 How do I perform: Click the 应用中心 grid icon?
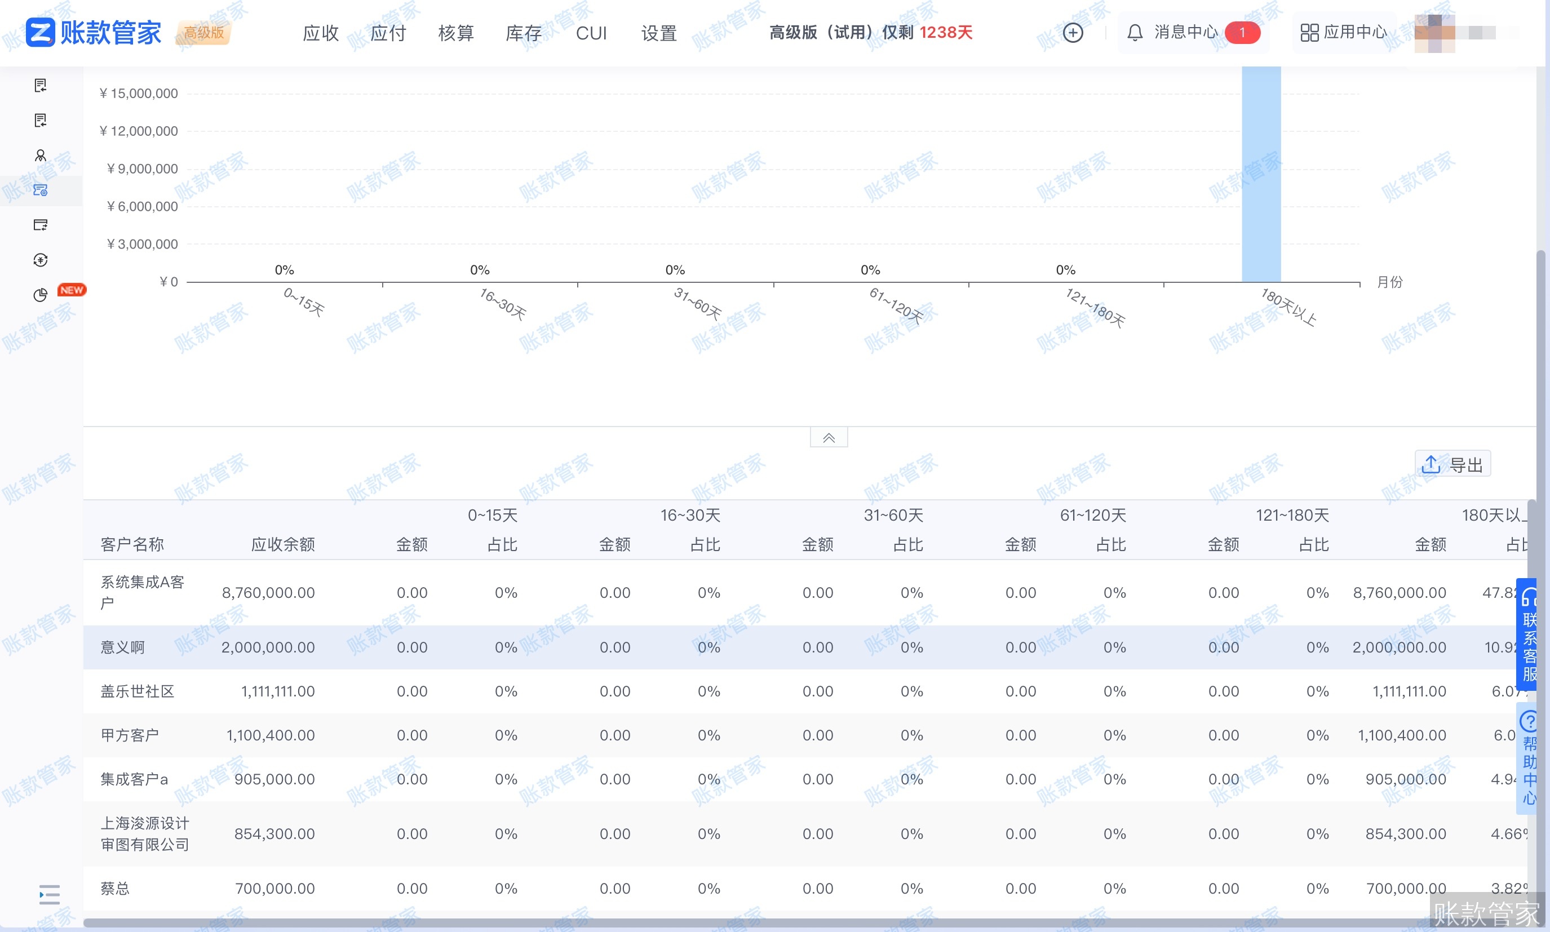[1309, 33]
